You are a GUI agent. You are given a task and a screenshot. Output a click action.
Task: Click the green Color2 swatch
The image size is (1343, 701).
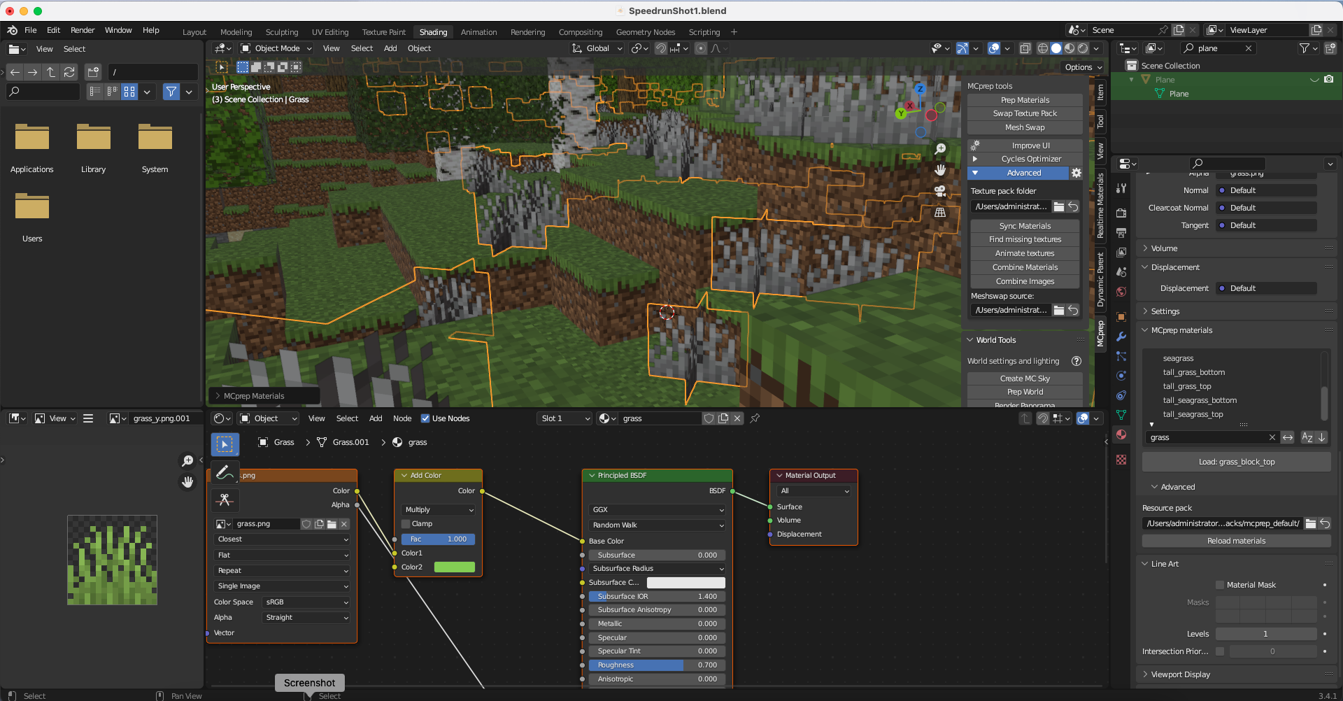[455, 567]
